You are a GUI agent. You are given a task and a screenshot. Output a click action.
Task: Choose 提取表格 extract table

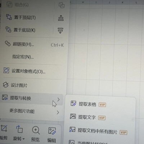87,104
